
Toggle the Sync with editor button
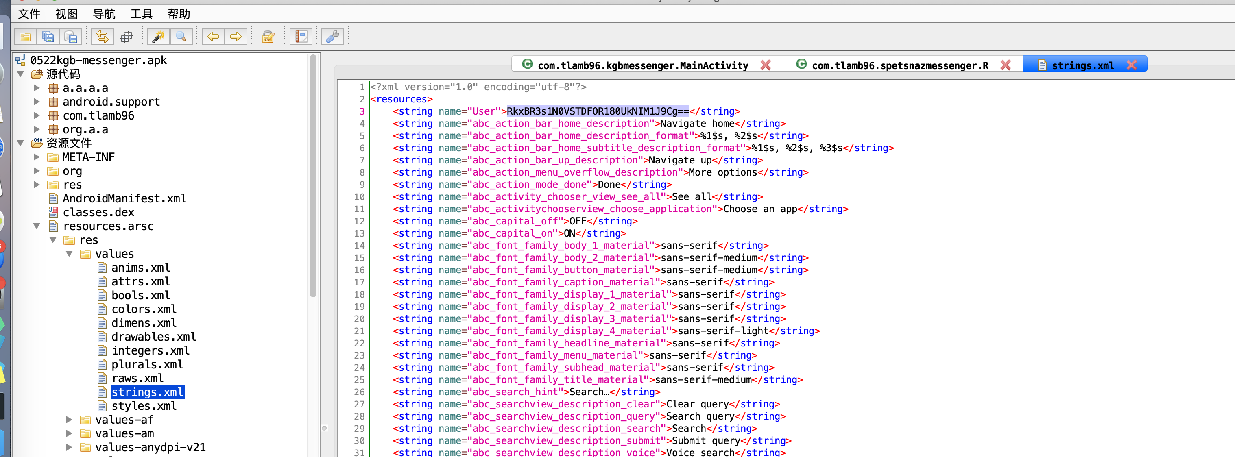(102, 37)
